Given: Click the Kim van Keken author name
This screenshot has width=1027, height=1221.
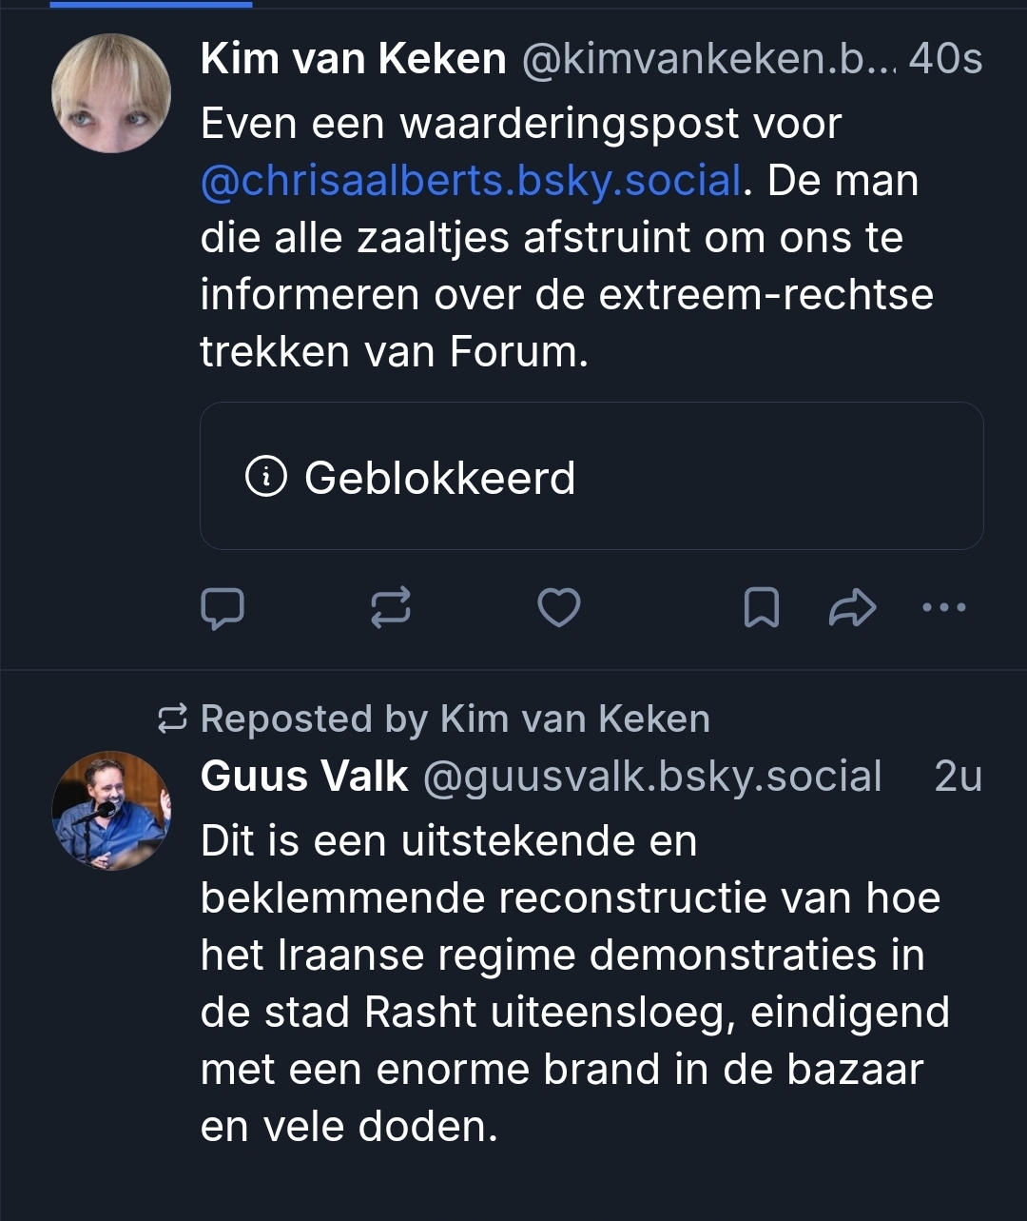Looking at the screenshot, I should [353, 60].
